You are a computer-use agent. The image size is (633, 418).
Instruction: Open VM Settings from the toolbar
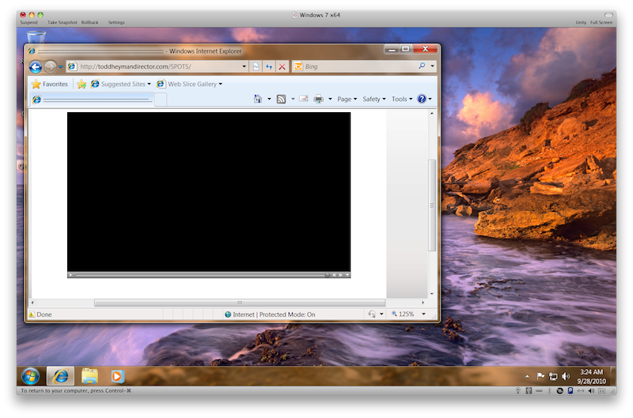116,23
